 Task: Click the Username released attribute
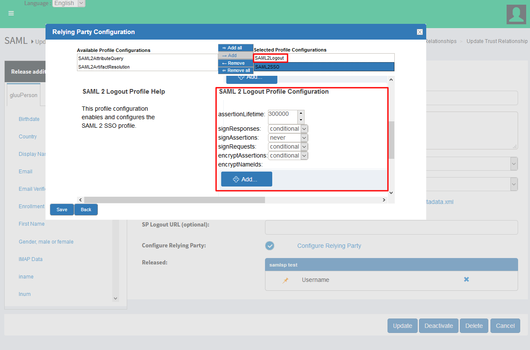pyautogui.click(x=316, y=280)
